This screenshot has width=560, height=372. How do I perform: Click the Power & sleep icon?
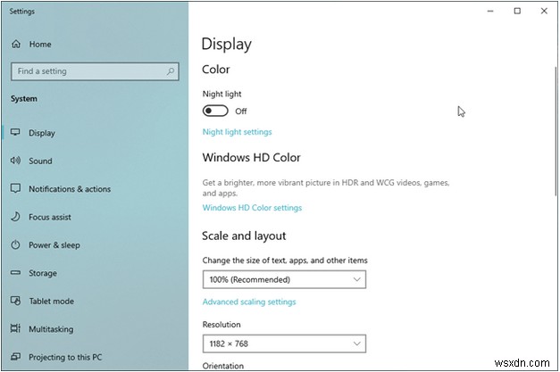15,244
